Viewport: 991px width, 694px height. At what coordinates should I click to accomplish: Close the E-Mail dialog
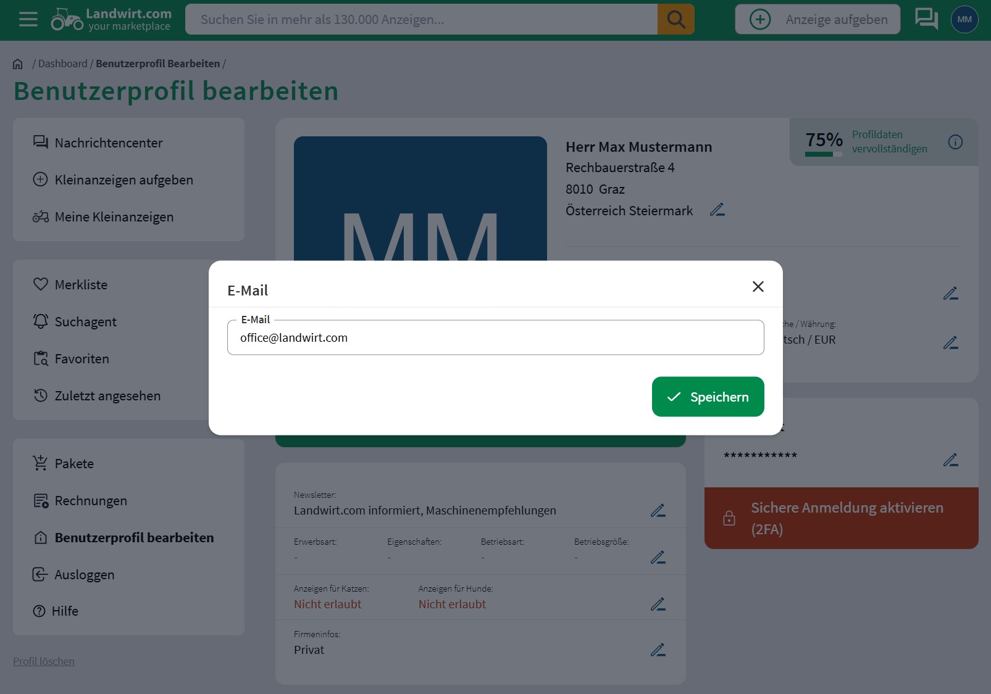[x=758, y=286]
